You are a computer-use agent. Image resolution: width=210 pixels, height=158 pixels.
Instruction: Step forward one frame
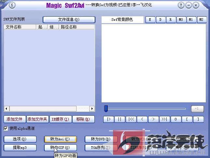coord(153,119)
